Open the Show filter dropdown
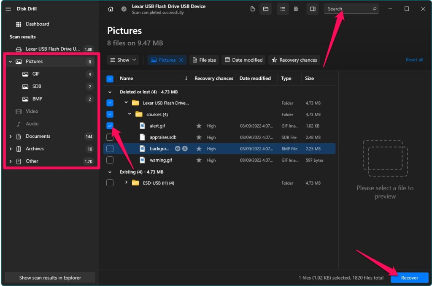This screenshot has height=286, width=432. pos(122,60)
